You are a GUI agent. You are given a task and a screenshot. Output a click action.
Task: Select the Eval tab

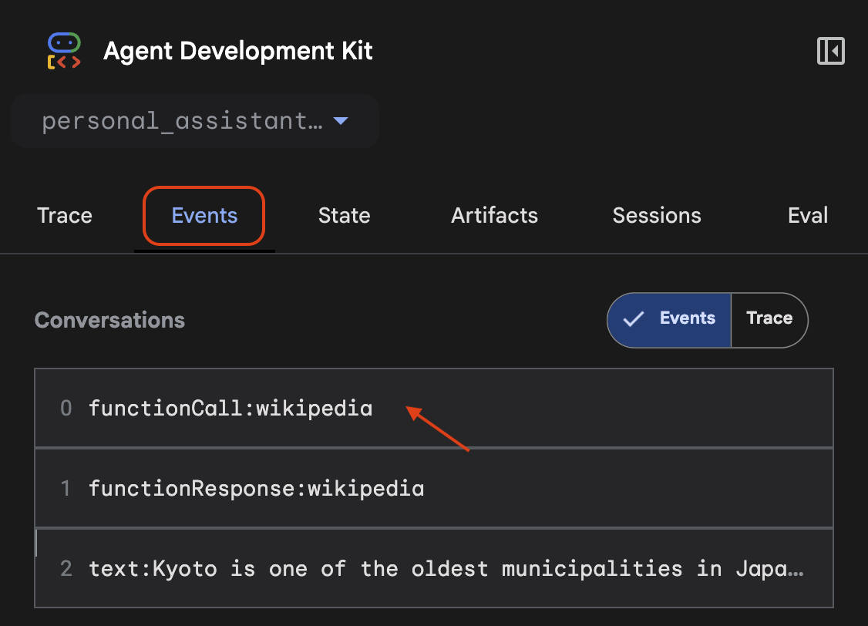[807, 216]
